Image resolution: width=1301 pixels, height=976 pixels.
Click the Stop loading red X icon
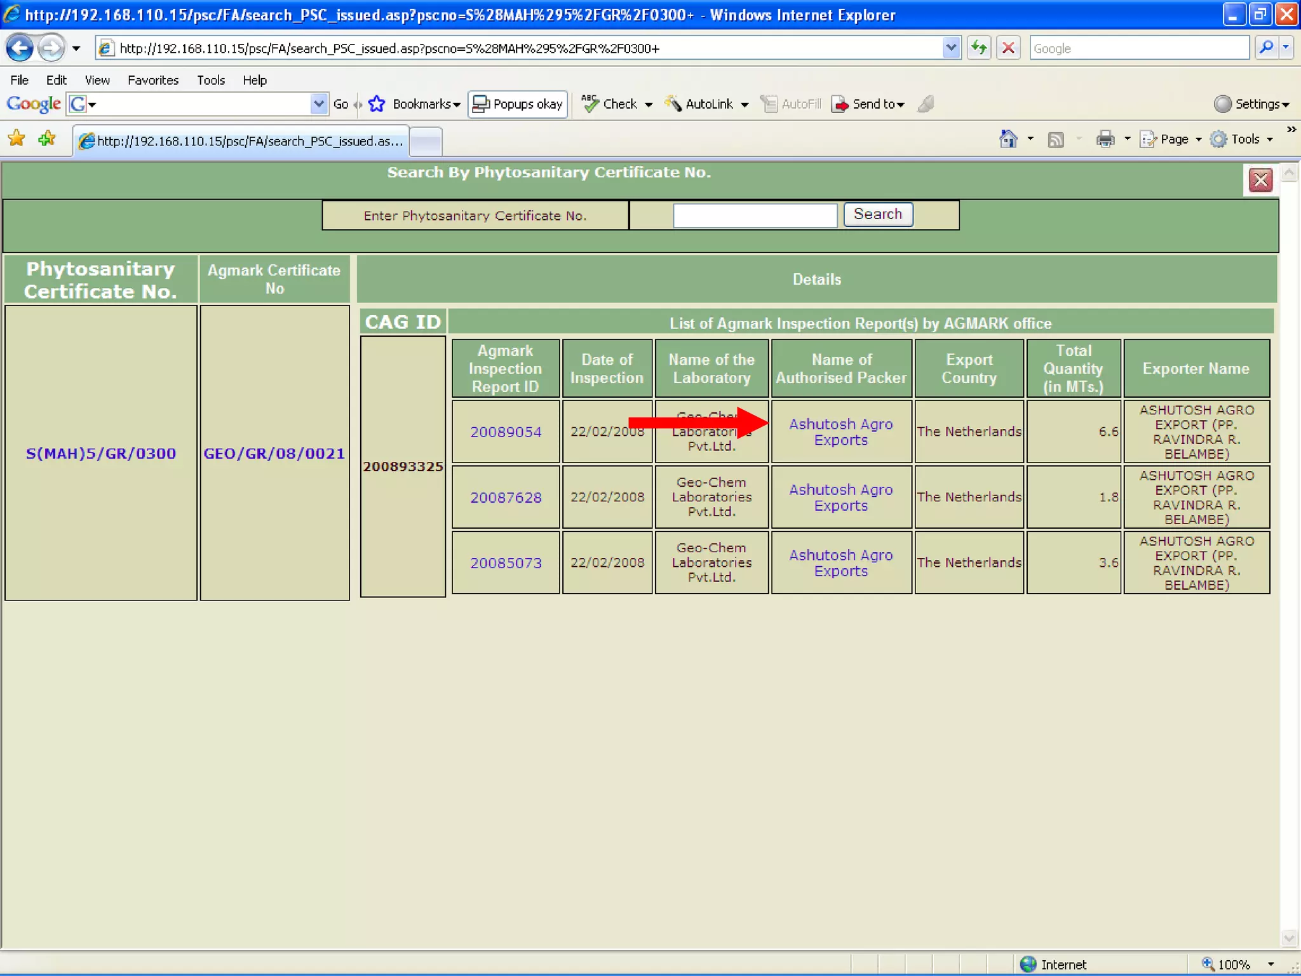click(x=1008, y=48)
